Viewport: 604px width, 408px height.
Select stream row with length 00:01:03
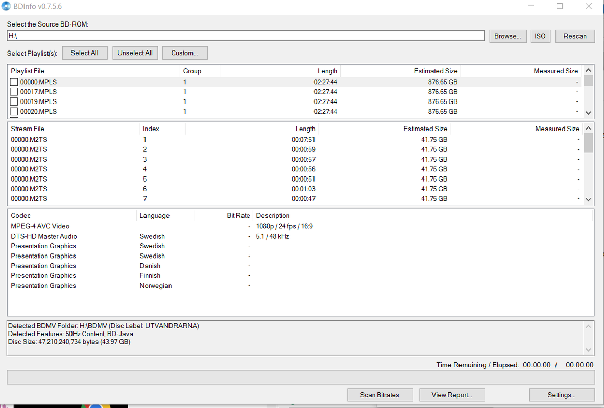click(x=296, y=189)
